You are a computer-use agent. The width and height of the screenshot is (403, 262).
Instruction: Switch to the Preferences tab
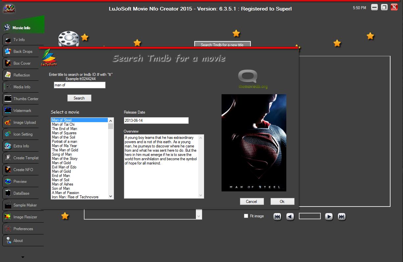[x=23, y=229]
